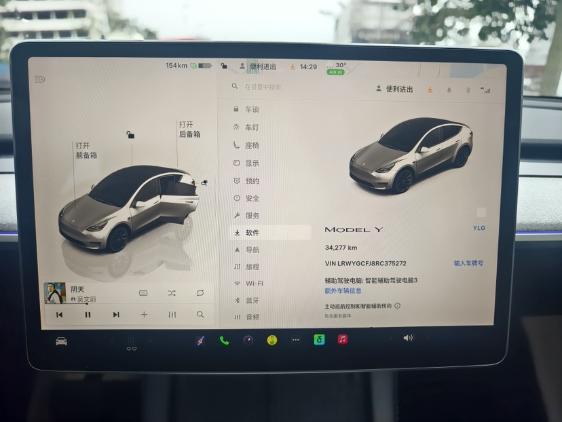Open the green music app icon in dock
This screenshot has width=562, height=422.
click(x=319, y=339)
